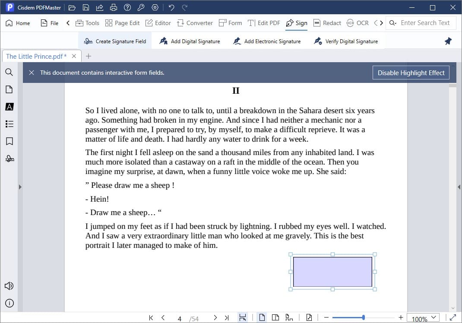This screenshot has width=462, height=323.
Task: Dismiss the interactive form fields notice
Action: tap(32, 73)
